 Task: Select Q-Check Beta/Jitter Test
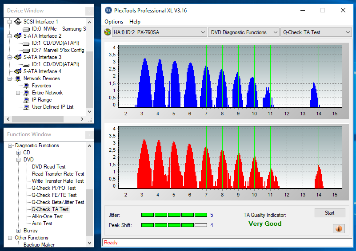point(58,202)
